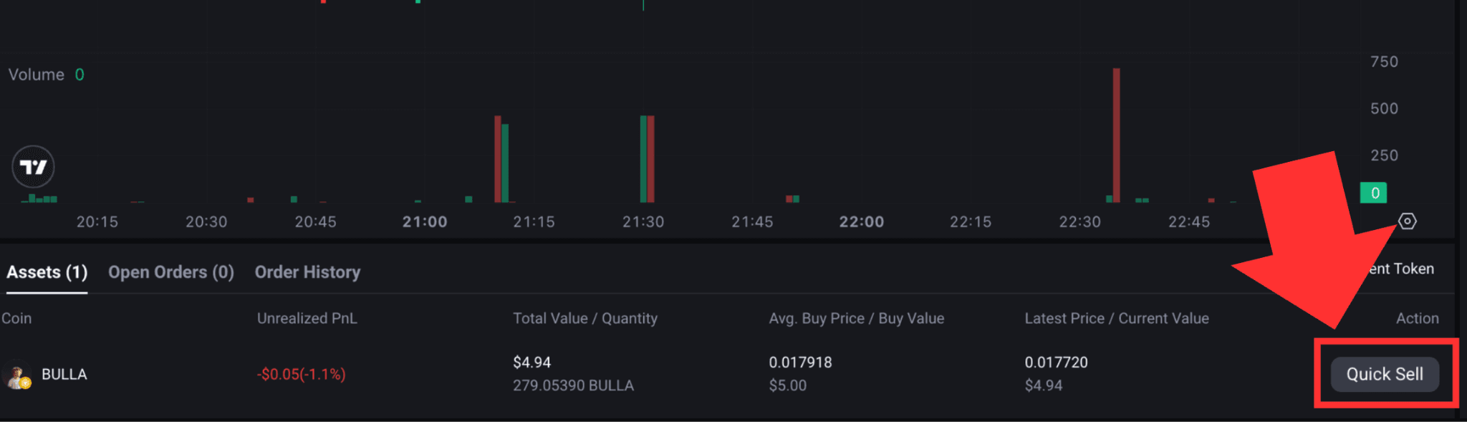The height and width of the screenshot is (422, 1467).
Task: Toggle the Current Token filter
Action: (1401, 269)
